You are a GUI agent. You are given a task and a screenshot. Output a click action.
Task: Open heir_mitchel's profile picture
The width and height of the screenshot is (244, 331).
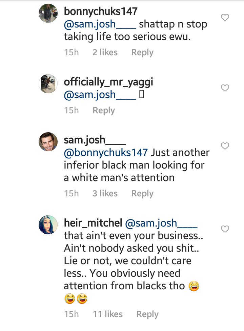(48, 225)
